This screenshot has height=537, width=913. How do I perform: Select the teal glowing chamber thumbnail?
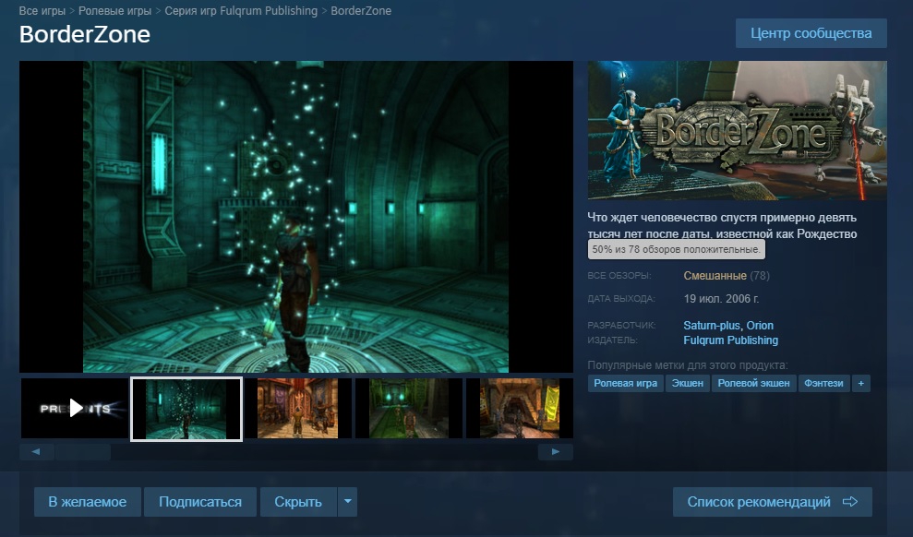[x=186, y=409]
